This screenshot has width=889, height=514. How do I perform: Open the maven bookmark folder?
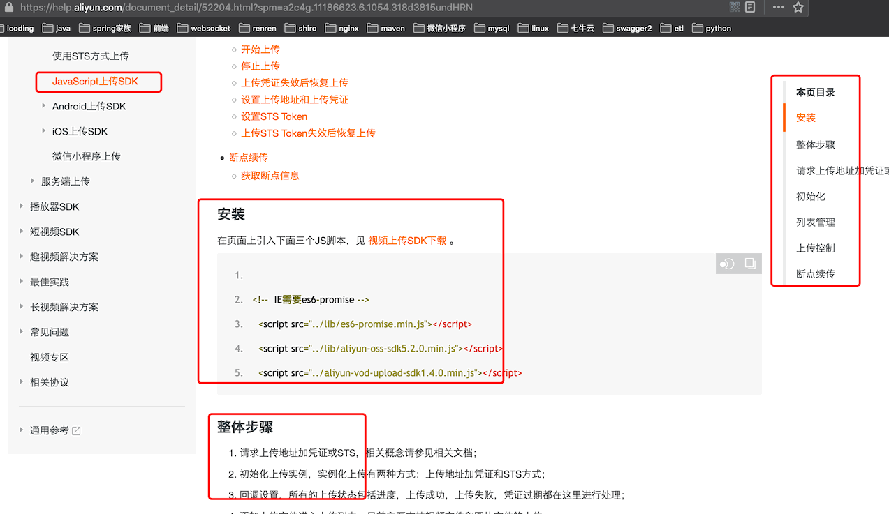pyautogui.click(x=386, y=29)
